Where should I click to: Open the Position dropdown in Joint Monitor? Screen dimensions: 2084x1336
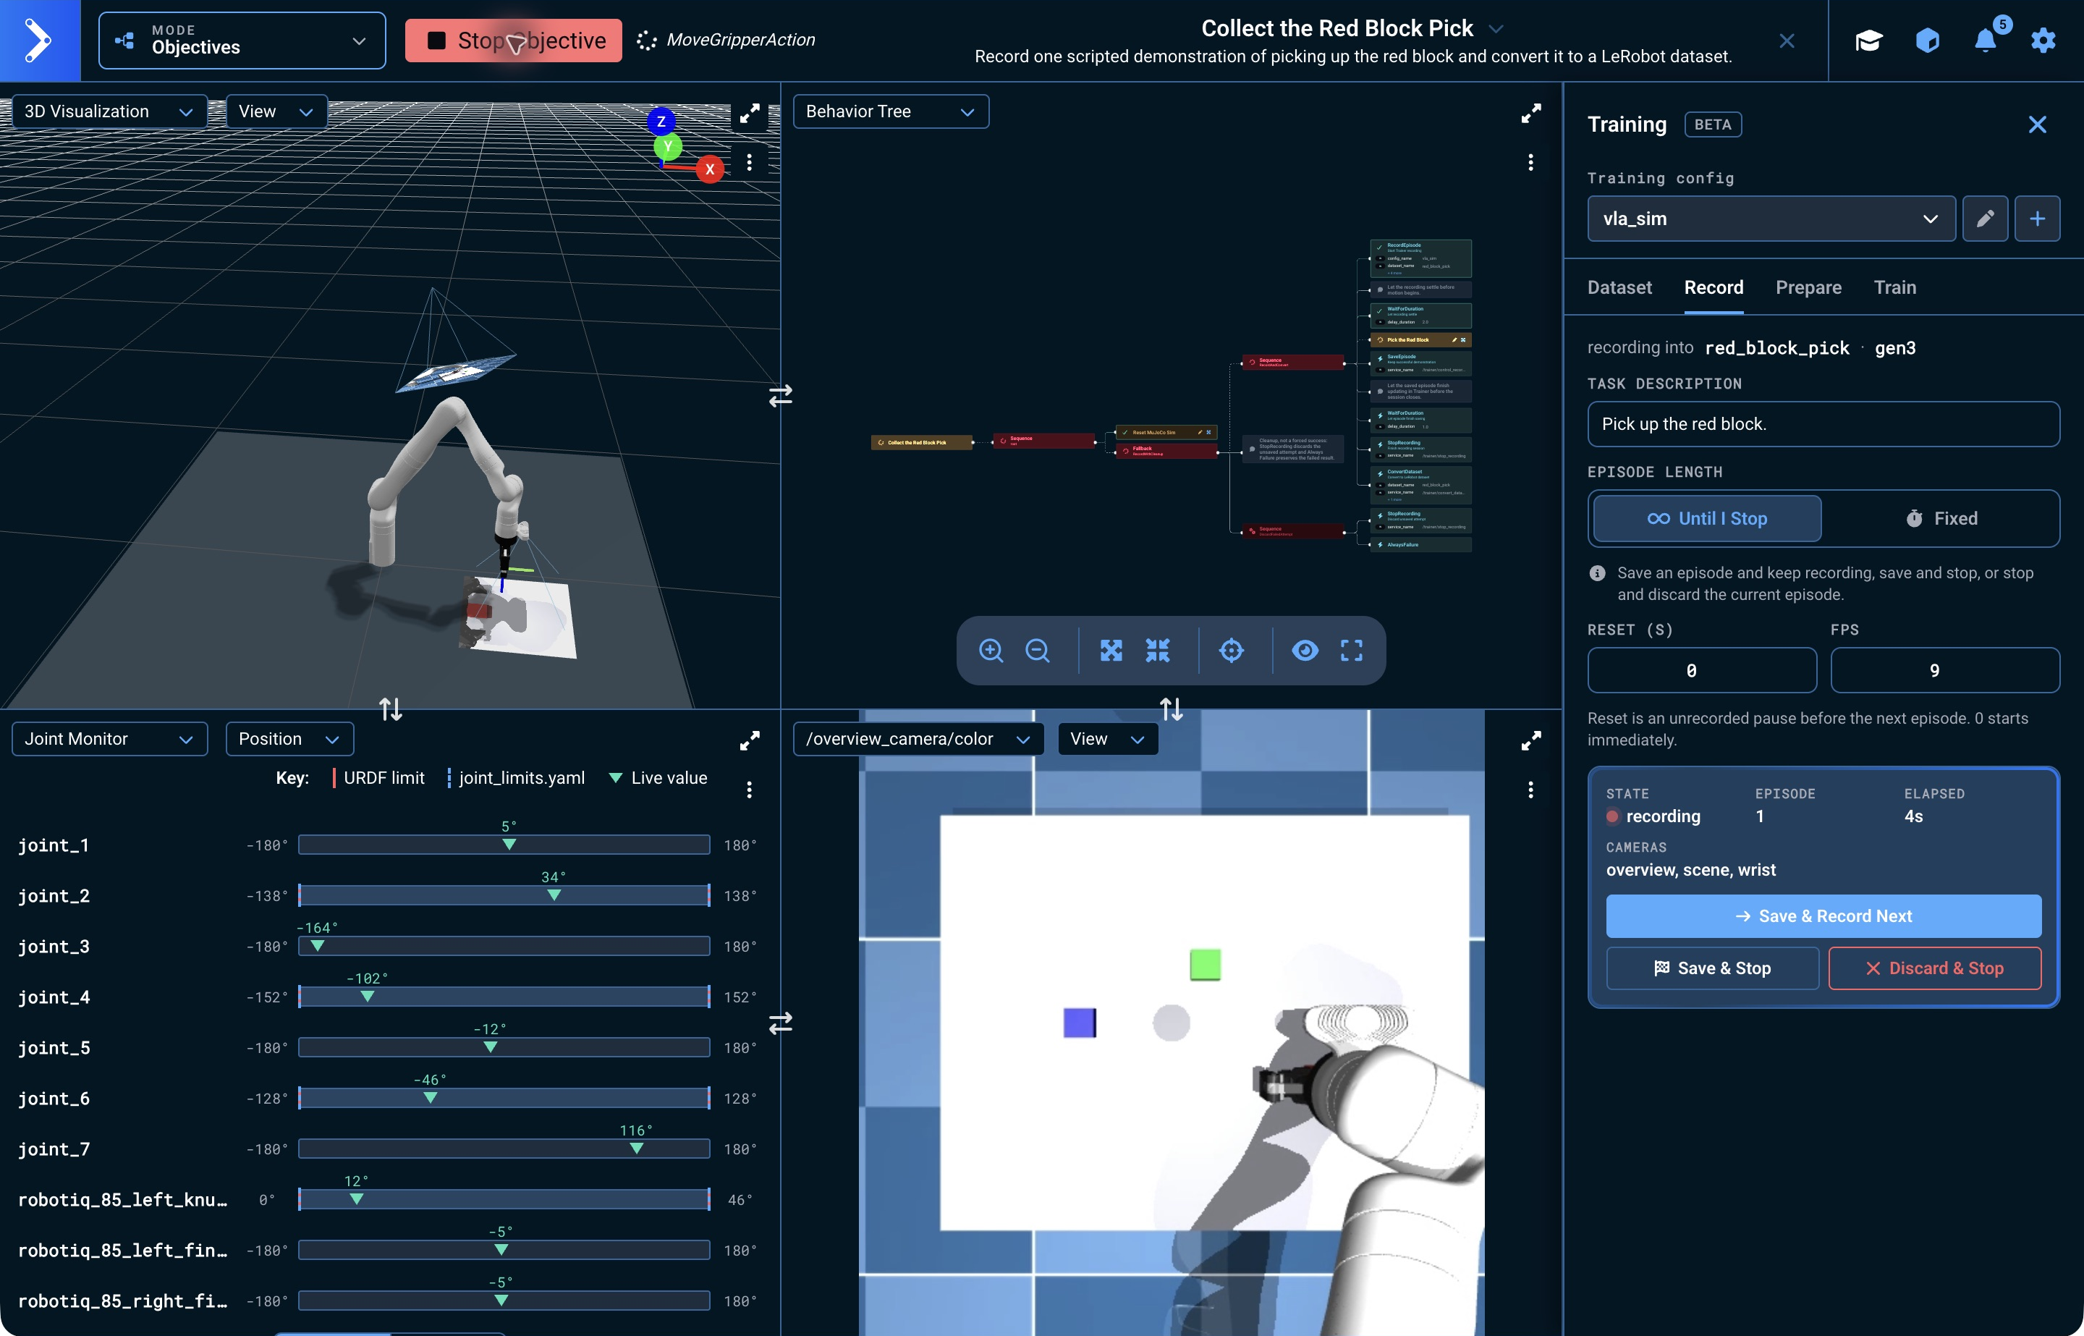click(289, 739)
